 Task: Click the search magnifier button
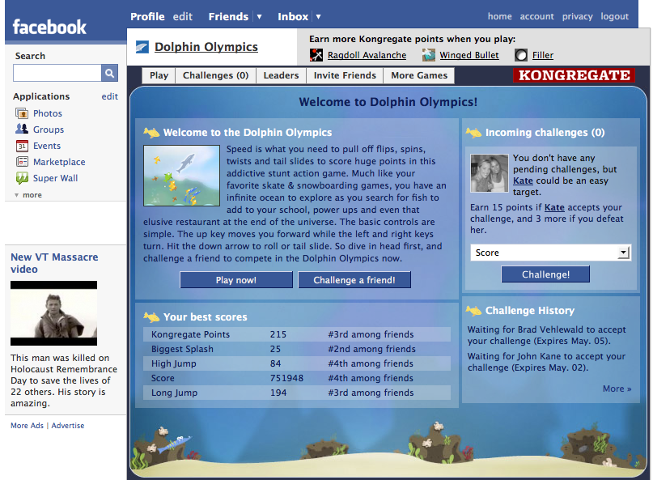(x=109, y=74)
